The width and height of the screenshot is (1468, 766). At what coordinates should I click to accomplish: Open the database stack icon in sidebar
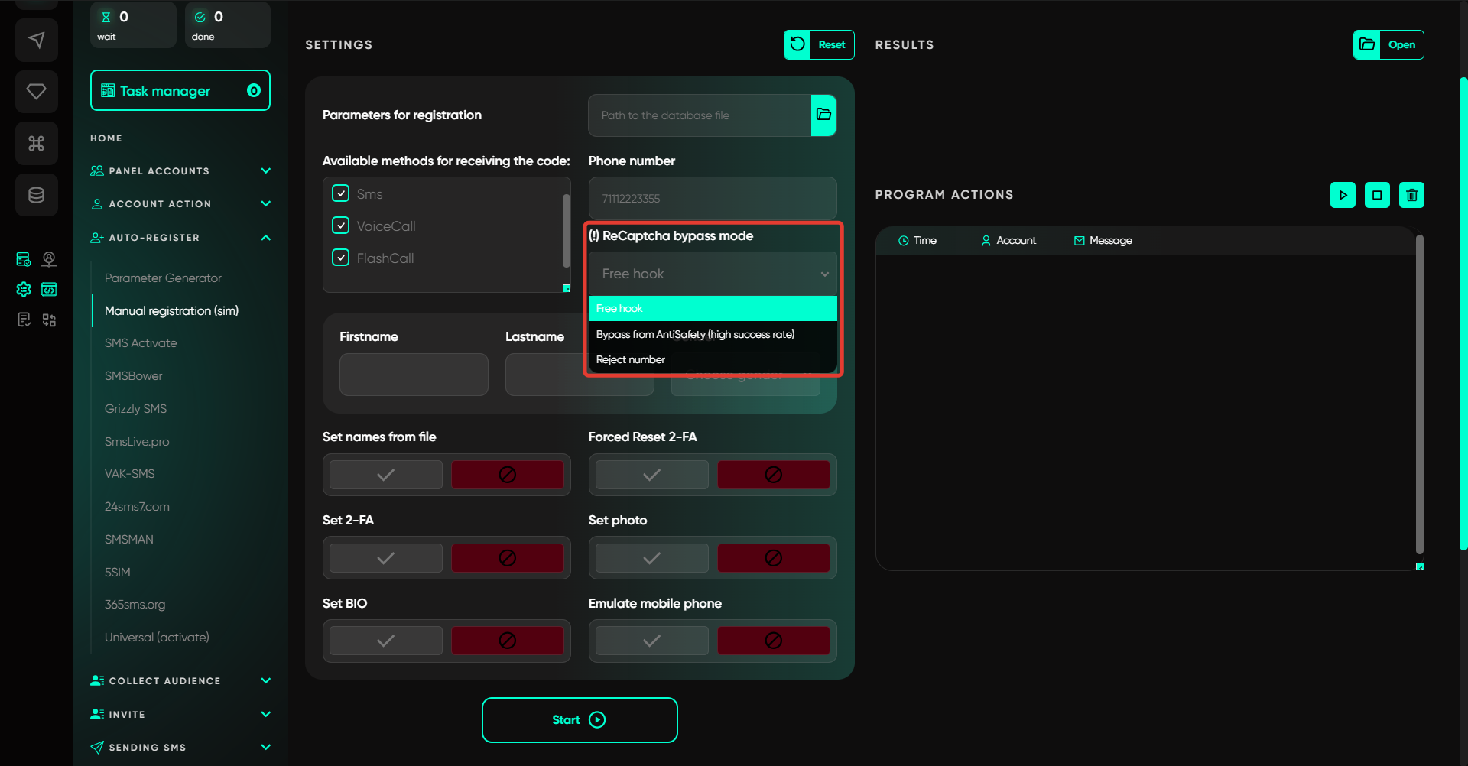(36, 195)
